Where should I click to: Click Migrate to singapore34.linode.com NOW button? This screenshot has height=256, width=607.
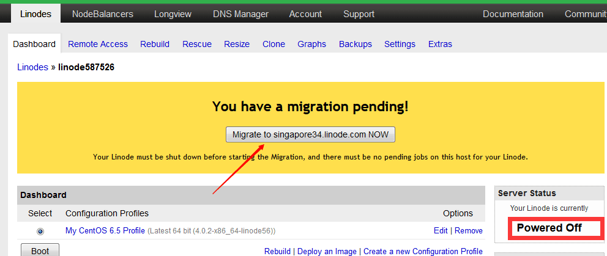pos(310,134)
